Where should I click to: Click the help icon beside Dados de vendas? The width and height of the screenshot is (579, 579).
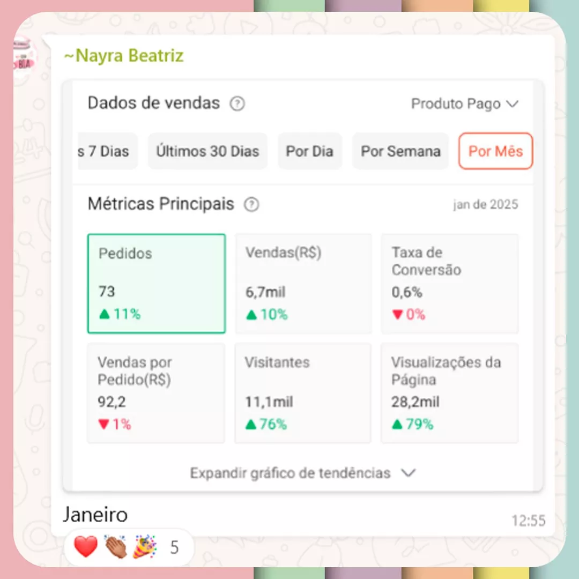click(237, 104)
